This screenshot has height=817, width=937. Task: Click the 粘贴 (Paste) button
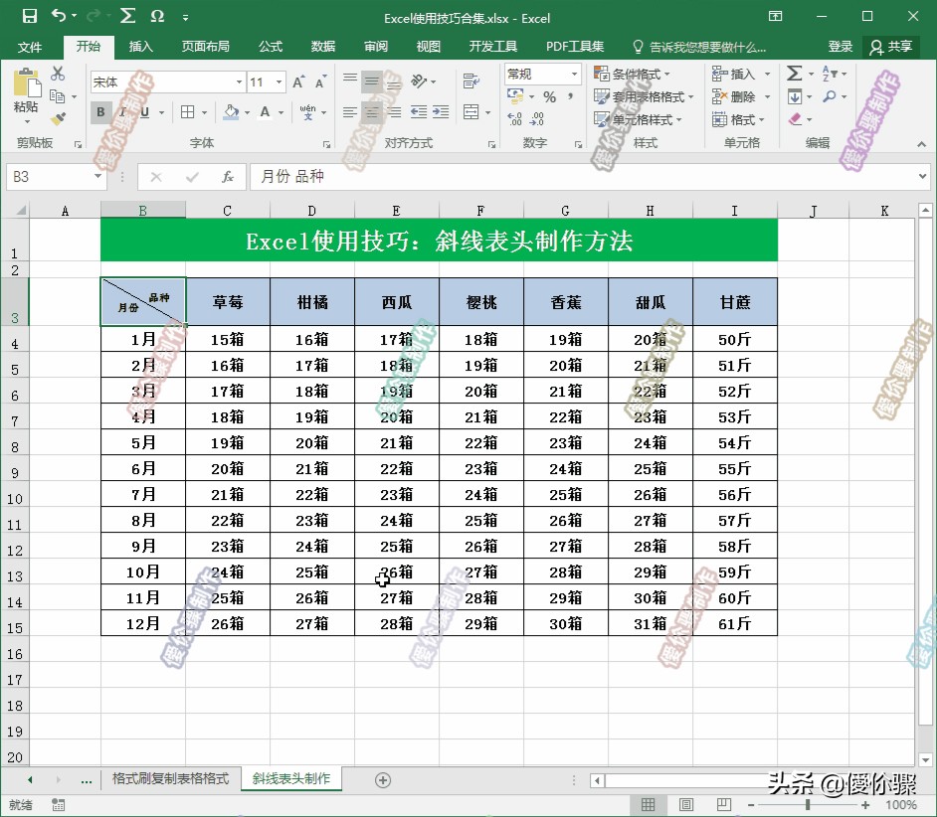tap(25, 96)
